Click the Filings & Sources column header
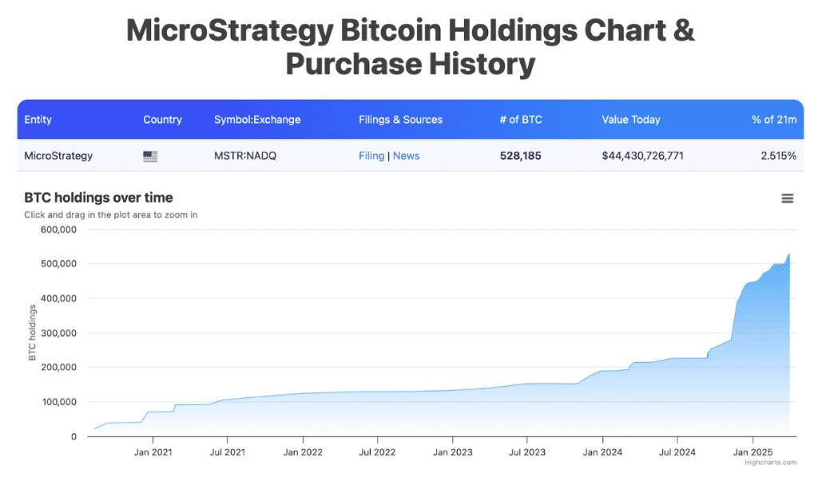Viewport: 818px width, 485px height. (x=401, y=120)
